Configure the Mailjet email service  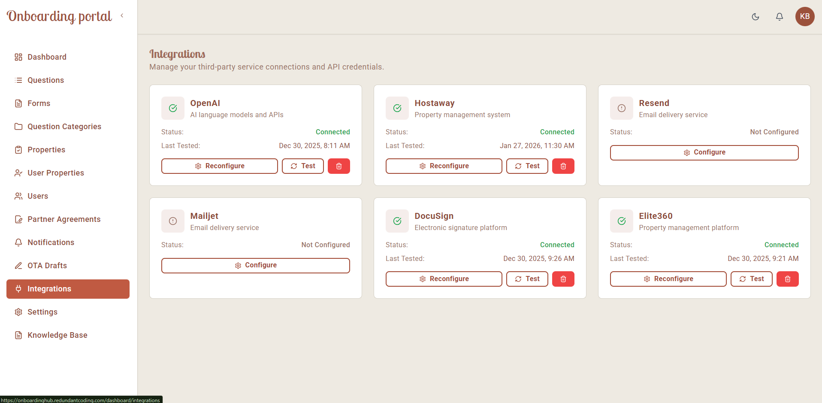[256, 266]
